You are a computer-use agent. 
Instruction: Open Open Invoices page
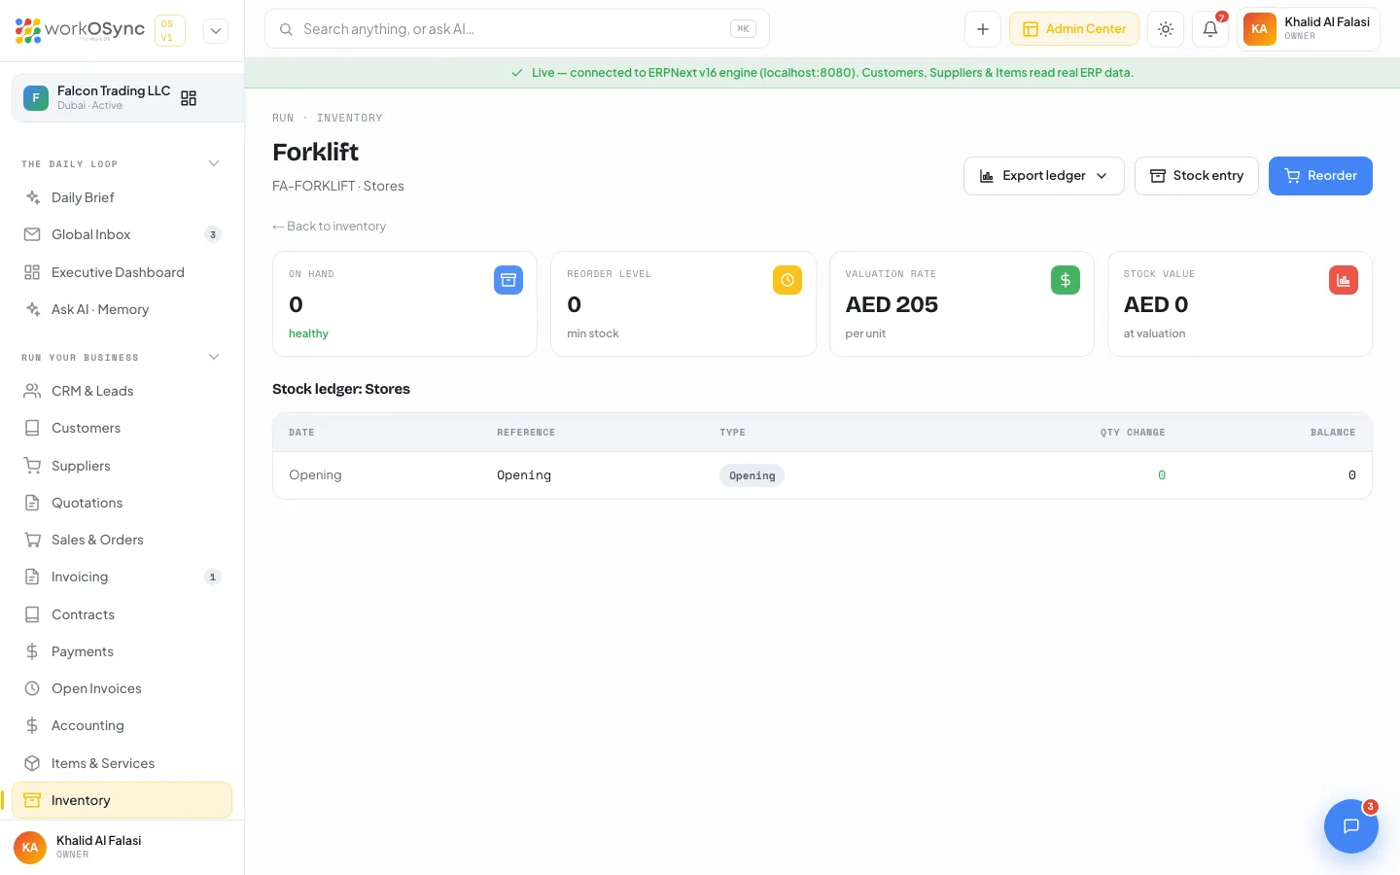coord(122,688)
